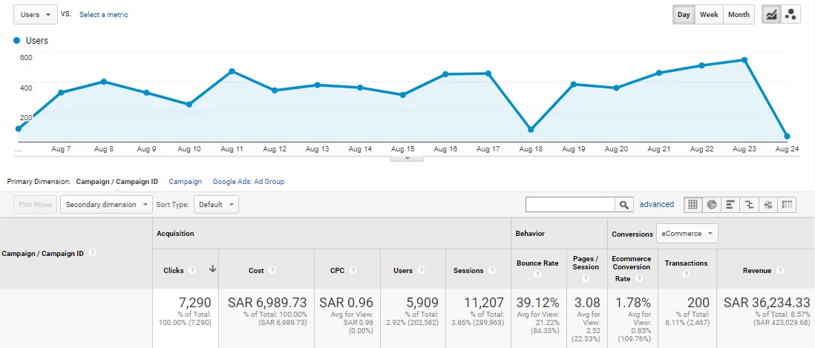Open the Users metric dropdown

pos(36,15)
